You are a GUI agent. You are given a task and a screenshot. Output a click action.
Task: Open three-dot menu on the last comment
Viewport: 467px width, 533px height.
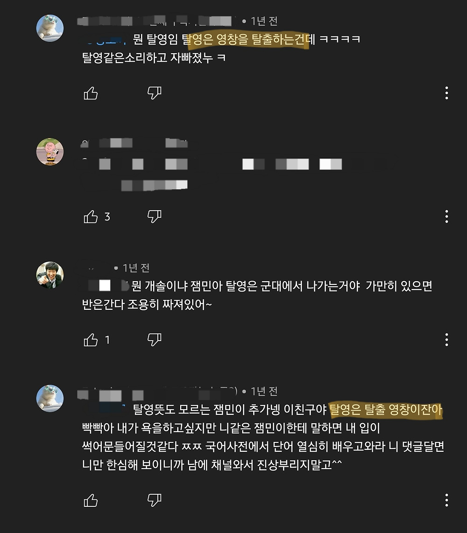[x=446, y=500]
